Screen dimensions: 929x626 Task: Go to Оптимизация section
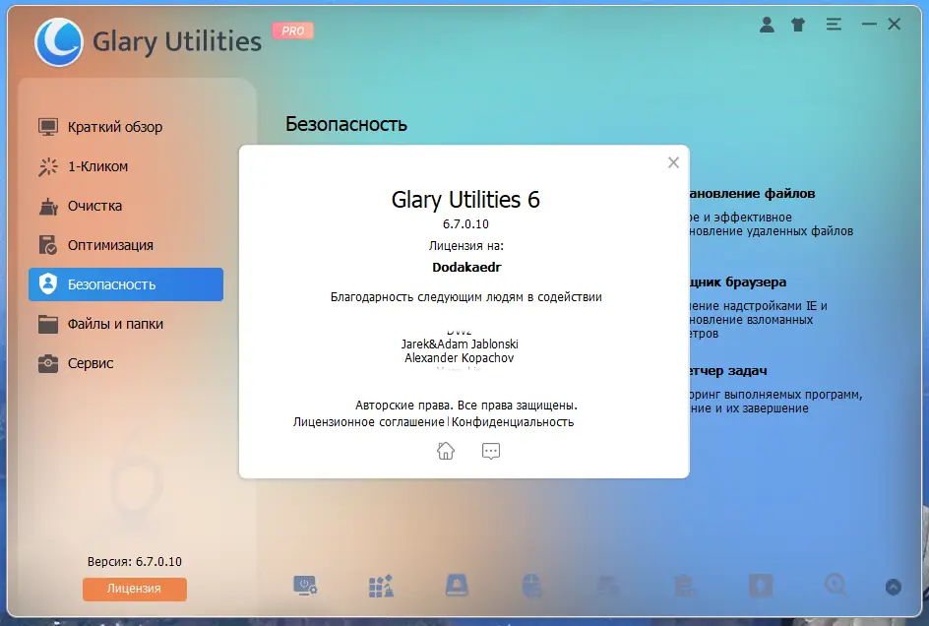click(126, 245)
